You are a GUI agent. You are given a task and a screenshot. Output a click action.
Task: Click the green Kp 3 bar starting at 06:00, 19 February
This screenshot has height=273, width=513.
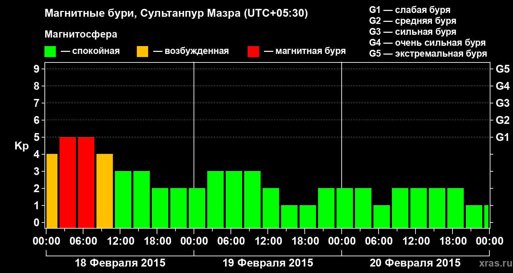pos(234,199)
